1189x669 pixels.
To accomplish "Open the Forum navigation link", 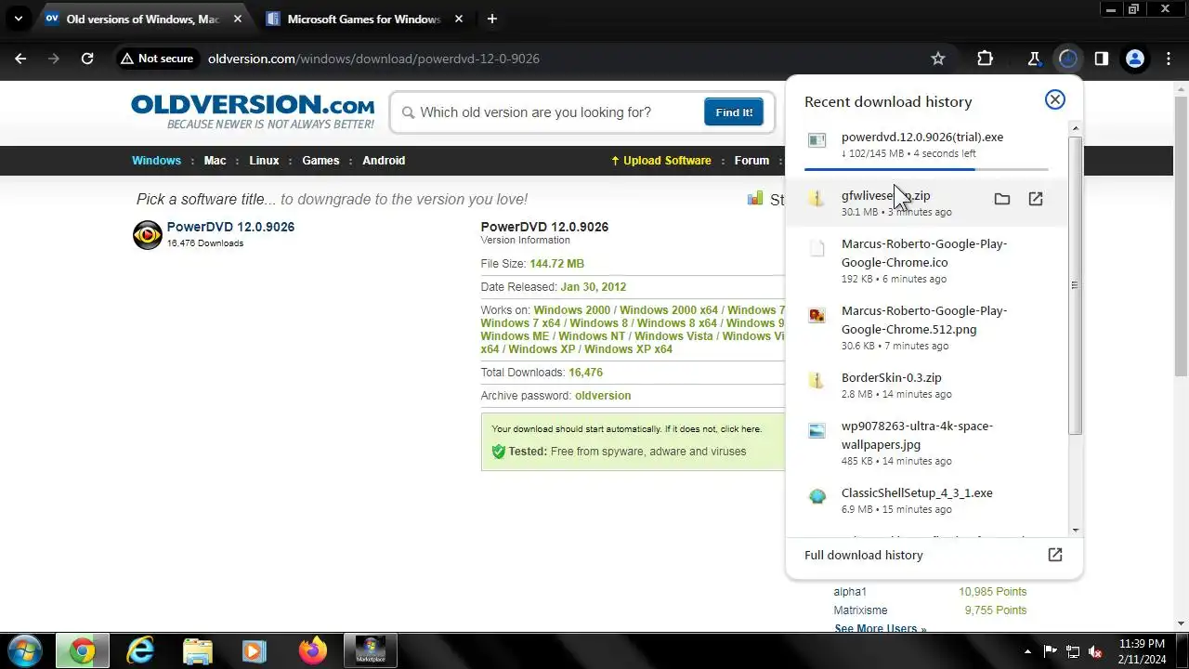I will [751, 161].
